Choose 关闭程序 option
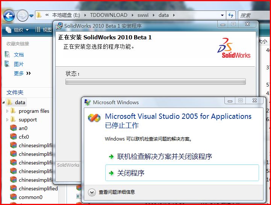Screen dimensions: 271x205 coord(182,173)
